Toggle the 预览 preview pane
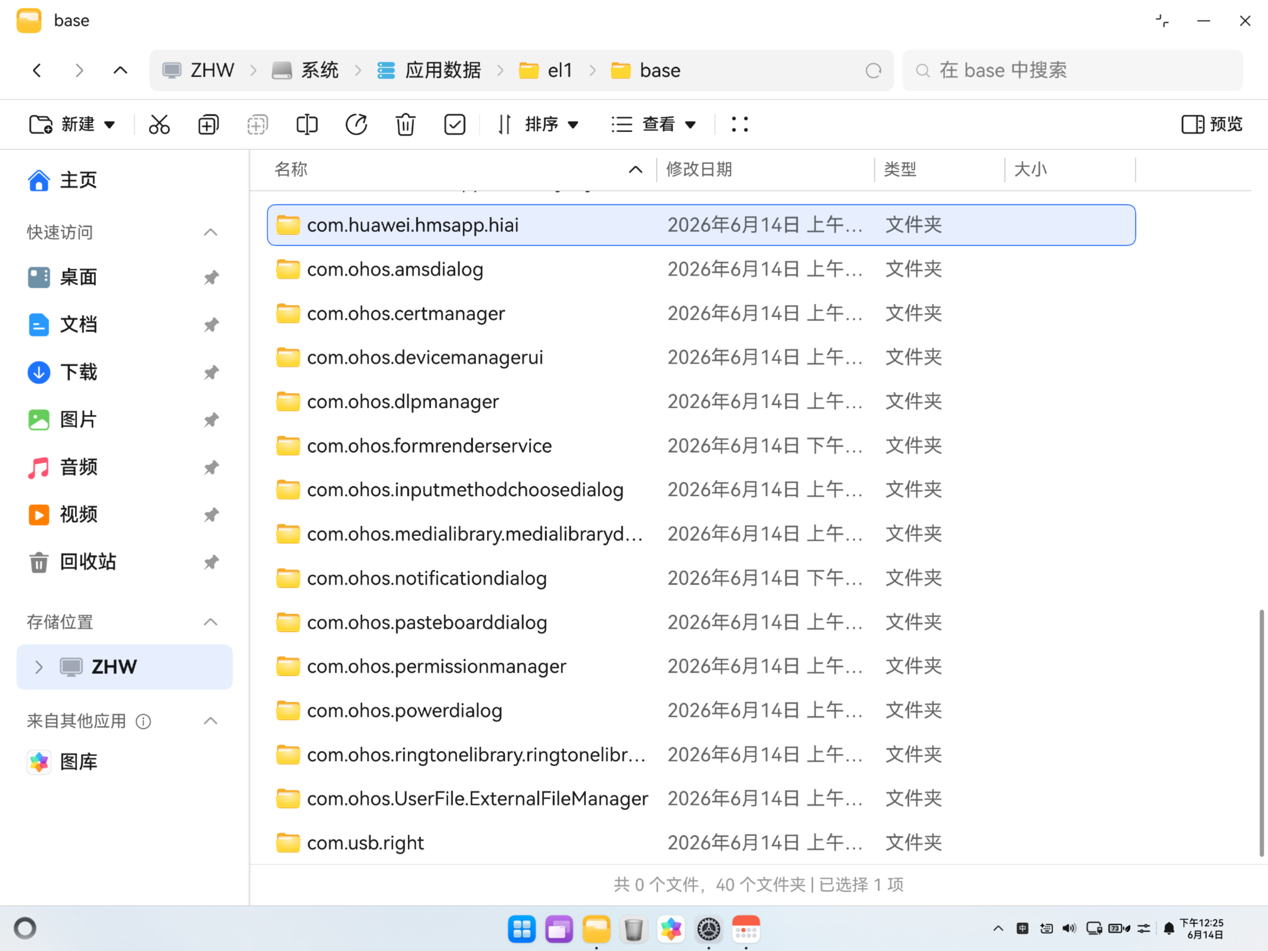The width and height of the screenshot is (1268, 951). [x=1212, y=124]
